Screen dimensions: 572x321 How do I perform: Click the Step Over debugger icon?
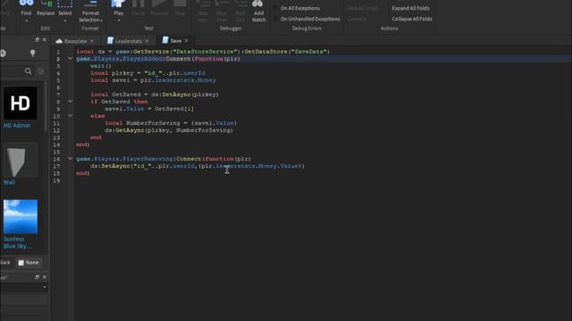pos(222,4)
